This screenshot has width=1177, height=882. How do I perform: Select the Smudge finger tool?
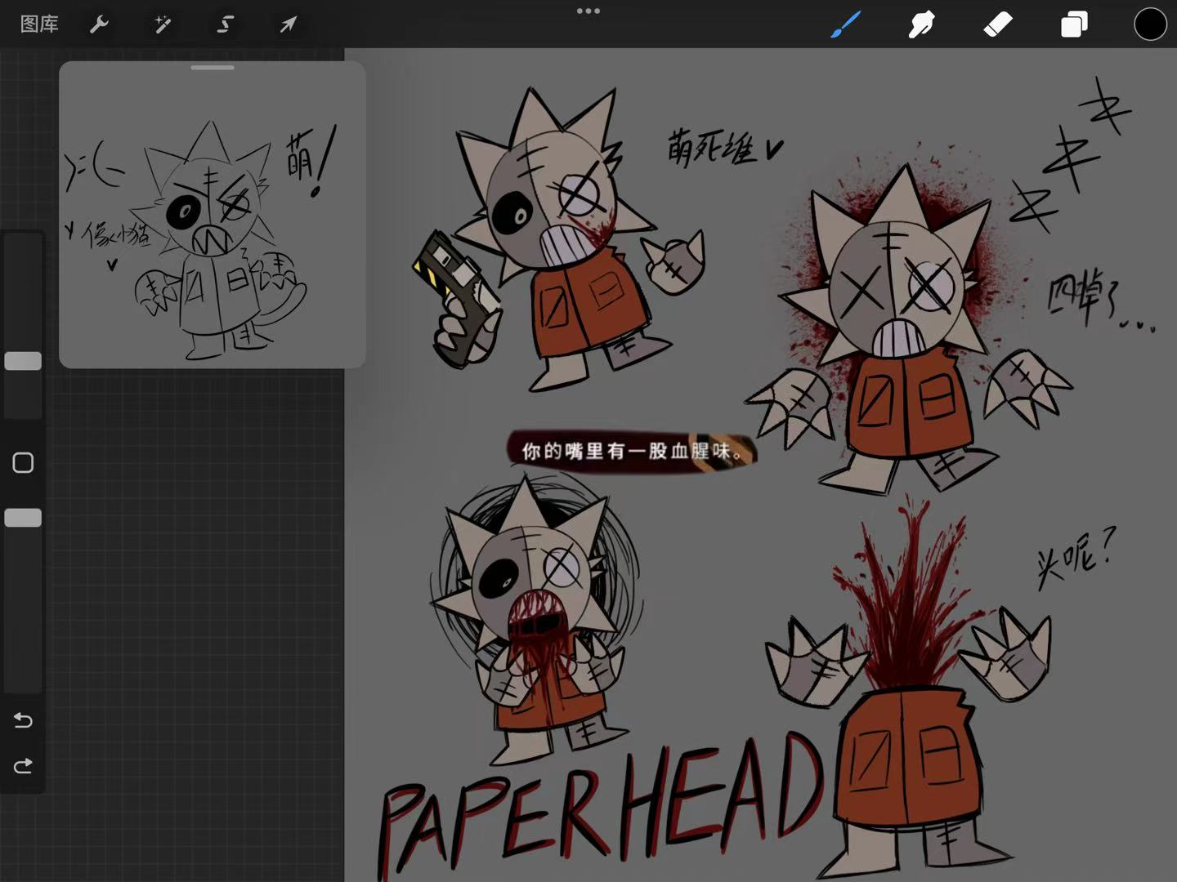921,24
